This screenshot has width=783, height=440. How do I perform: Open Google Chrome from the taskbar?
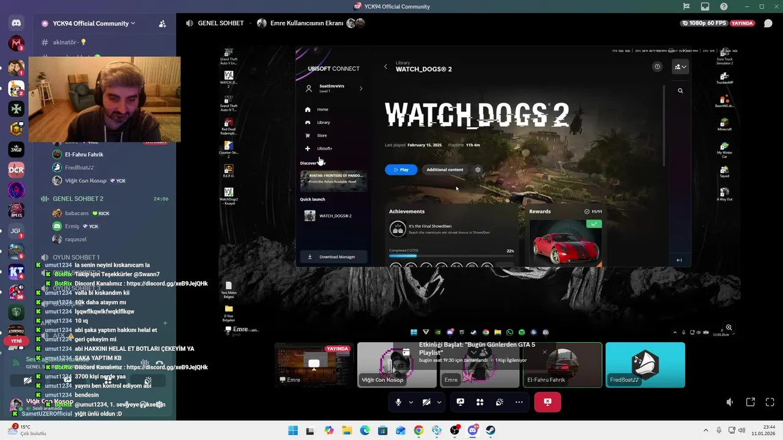pos(418,430)
